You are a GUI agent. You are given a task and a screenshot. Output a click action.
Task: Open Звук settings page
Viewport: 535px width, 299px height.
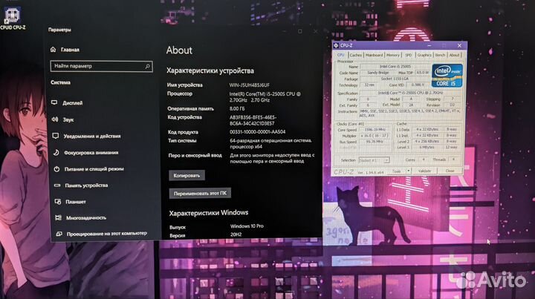pos(68,119)
